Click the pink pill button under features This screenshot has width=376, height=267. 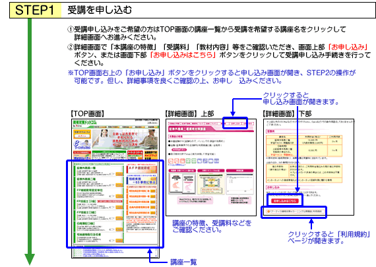179,150
